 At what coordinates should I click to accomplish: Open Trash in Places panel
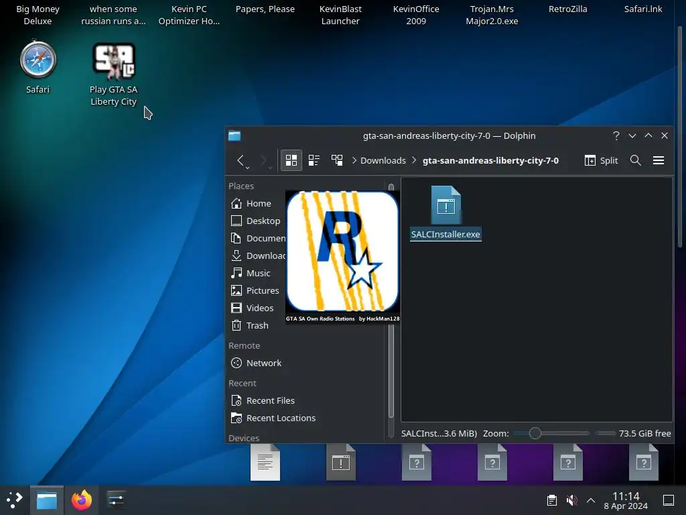257,325
